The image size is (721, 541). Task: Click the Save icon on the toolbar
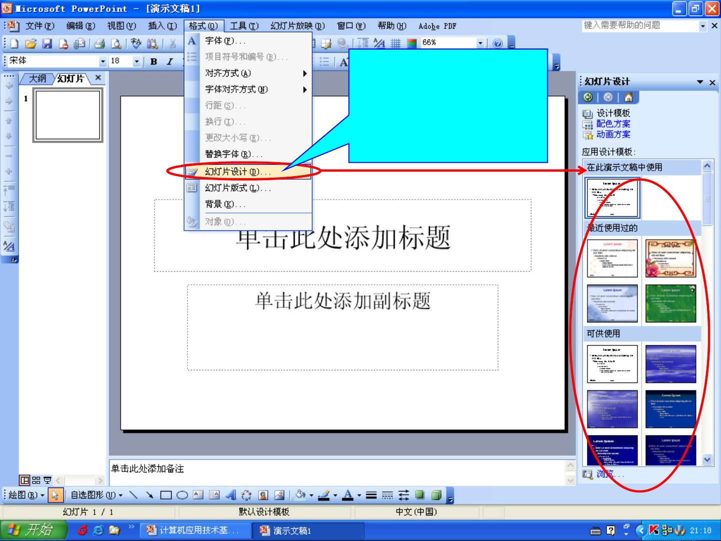click(47, 44)
